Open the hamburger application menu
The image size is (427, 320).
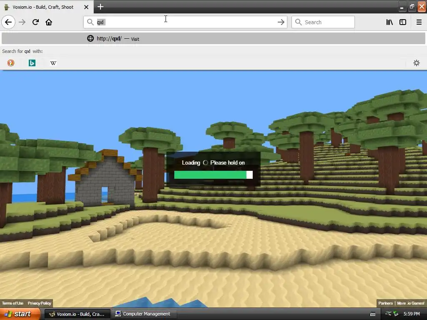419,22
